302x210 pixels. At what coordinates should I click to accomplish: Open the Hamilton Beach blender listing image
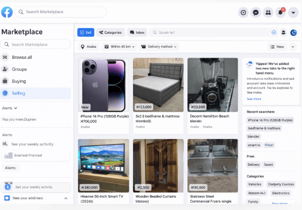[x=213, y=85]
